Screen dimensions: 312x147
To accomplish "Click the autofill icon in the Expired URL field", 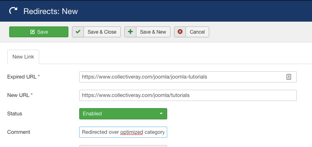I will [x=289, y=77].
